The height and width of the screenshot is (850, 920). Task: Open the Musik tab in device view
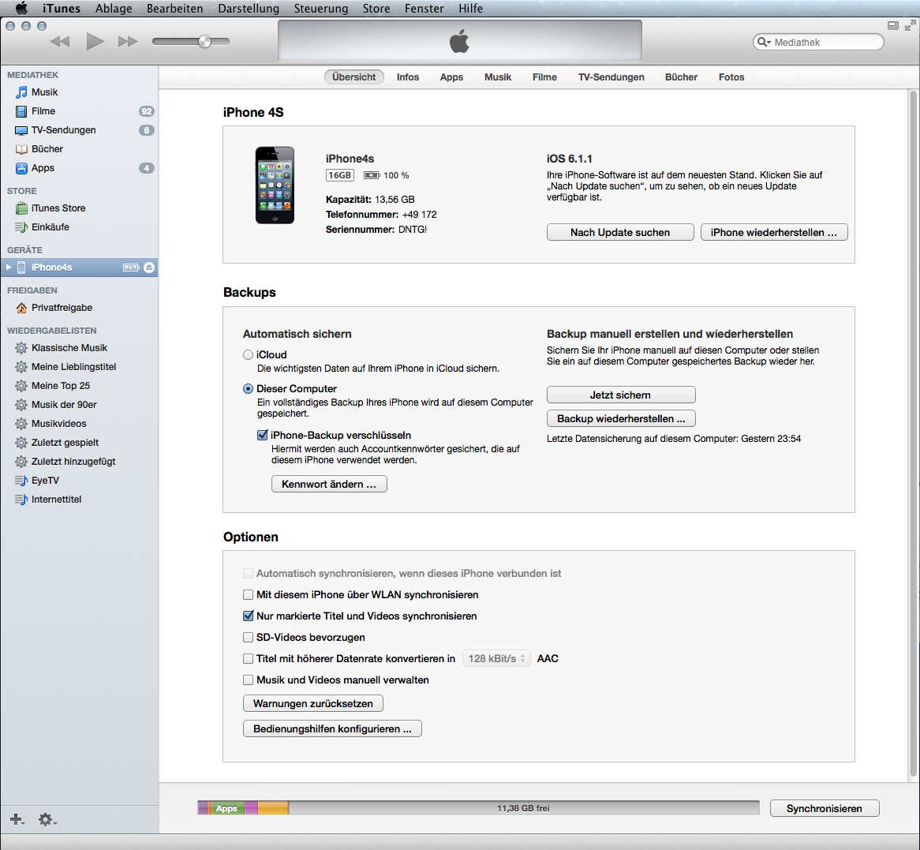(x=498, y=77)
